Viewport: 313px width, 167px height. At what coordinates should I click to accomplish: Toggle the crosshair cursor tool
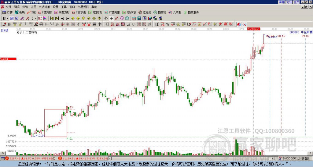tap(111, 19)
